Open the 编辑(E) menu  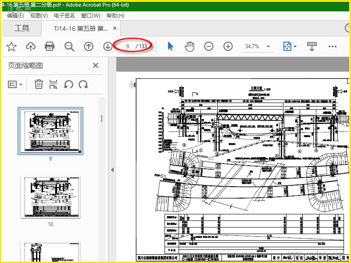click(x=15, y=16)
